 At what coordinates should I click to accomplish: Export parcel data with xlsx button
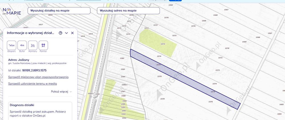click(12, 45)
